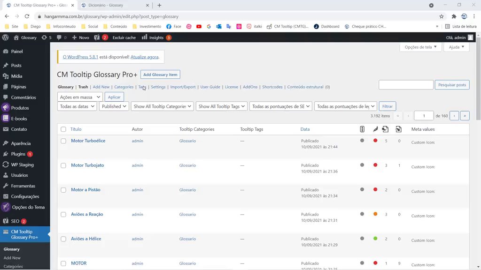Jump to last page of items
This screenshot has height=270, width=481.
tap(465, 116)
